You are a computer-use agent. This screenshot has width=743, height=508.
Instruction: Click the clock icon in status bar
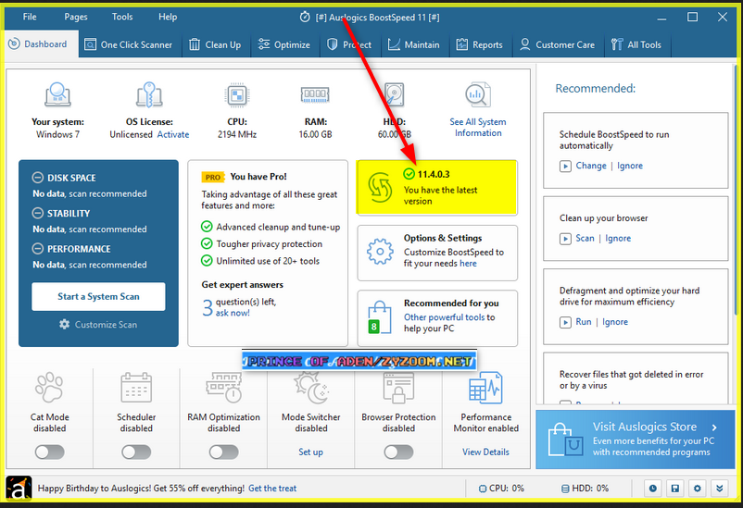click(x=653, y=489)
